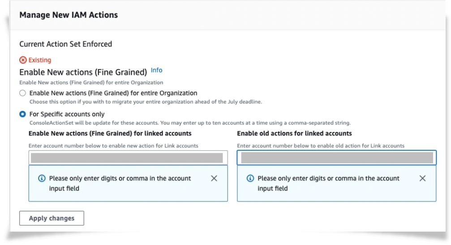Focus the old actions linked accounts input
The image size is (451, 245).
[x=336, y=157]
